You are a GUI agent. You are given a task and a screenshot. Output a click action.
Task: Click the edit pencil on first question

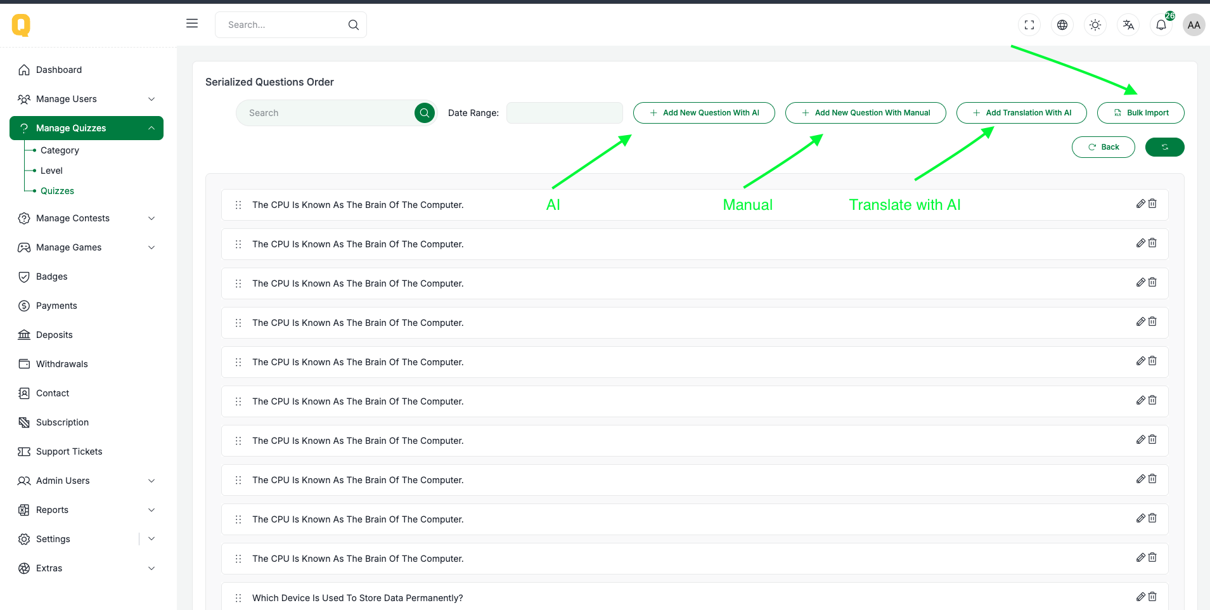tap(1140, 204)
